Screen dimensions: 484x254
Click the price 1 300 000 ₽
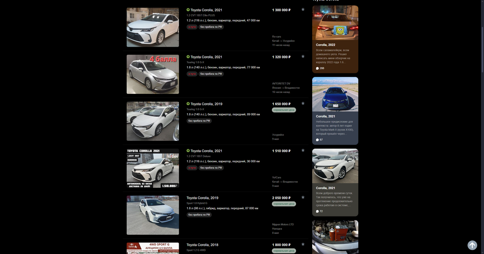[x=282, y=10]
